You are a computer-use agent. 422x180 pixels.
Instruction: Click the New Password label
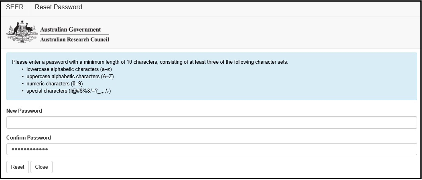(24, 111)
